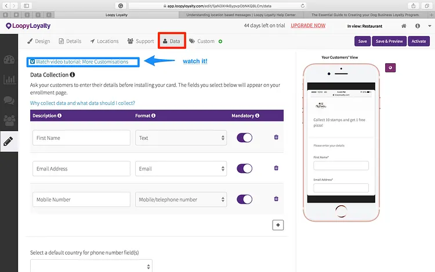The image size is (435, 272).
Task: Select Understanding location based messages browser tab
Action: [241, 14]
